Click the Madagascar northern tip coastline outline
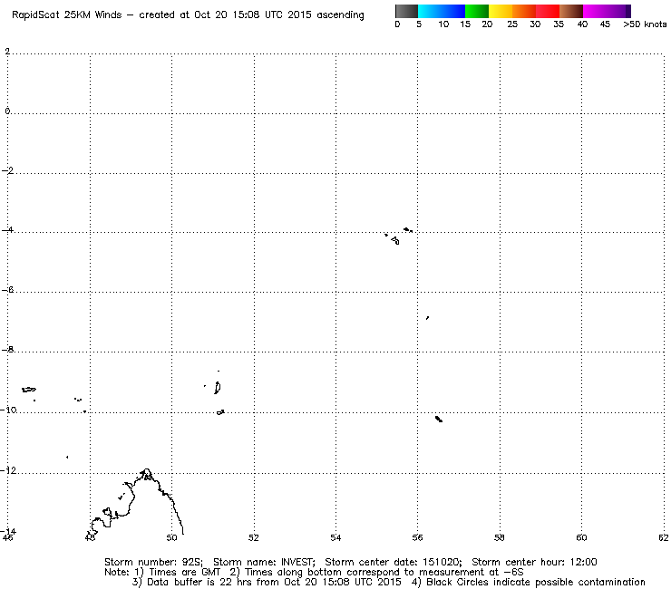Viewport: 671px width, 589px height. (x=137, y=500)
